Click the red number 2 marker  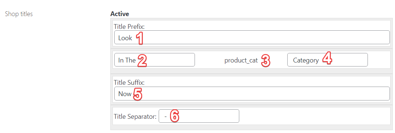click(x=142, y=61)
